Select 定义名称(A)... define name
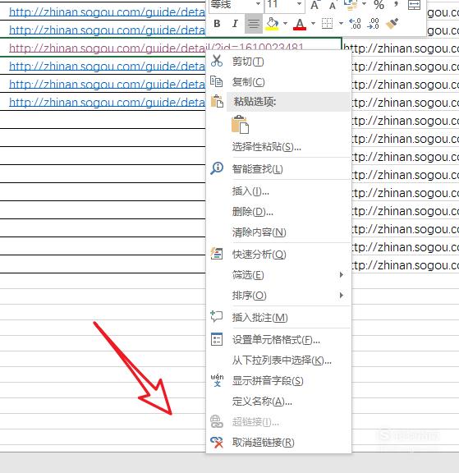Screen dimensions: 459x473 point(278,402)
